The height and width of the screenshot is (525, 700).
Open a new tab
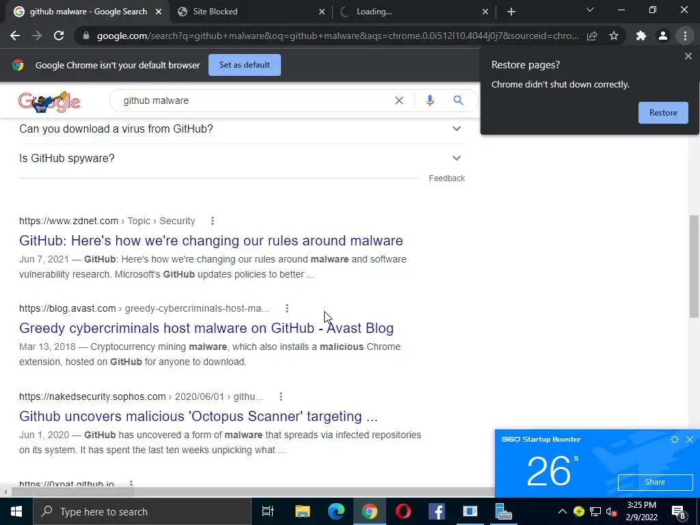pyautogui.click(x=511, y=12)
